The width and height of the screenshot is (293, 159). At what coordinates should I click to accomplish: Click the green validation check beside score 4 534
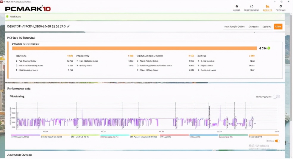click(269, 48)
